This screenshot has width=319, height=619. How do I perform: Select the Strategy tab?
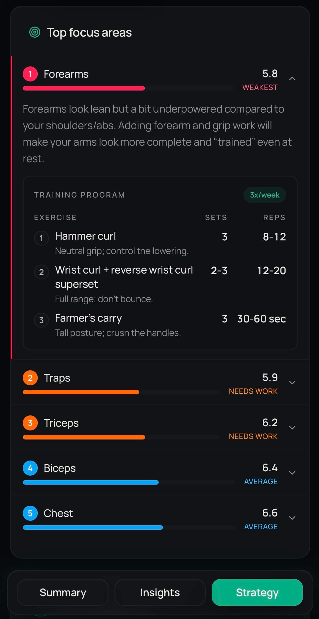(x=257, y=593)
